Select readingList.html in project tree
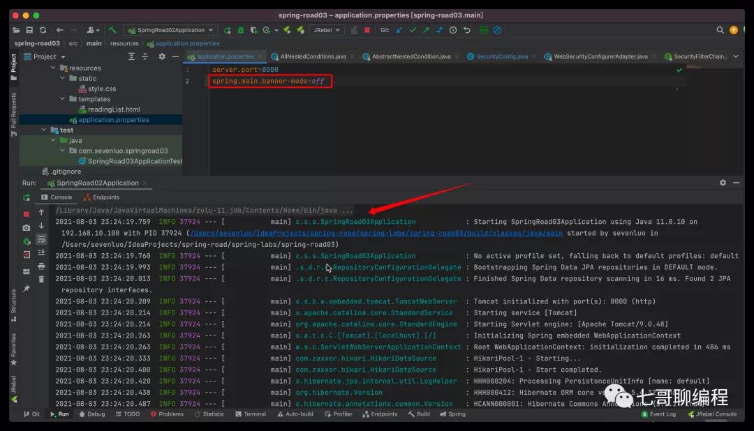The width and height of the screenshot is (754, 431). [114, 109]
